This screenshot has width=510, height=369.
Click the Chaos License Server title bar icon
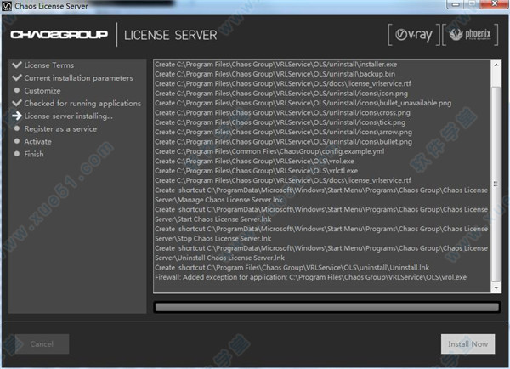(7, 6)
